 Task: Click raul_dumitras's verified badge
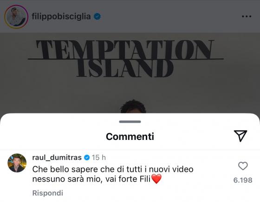tap(87, 158)
